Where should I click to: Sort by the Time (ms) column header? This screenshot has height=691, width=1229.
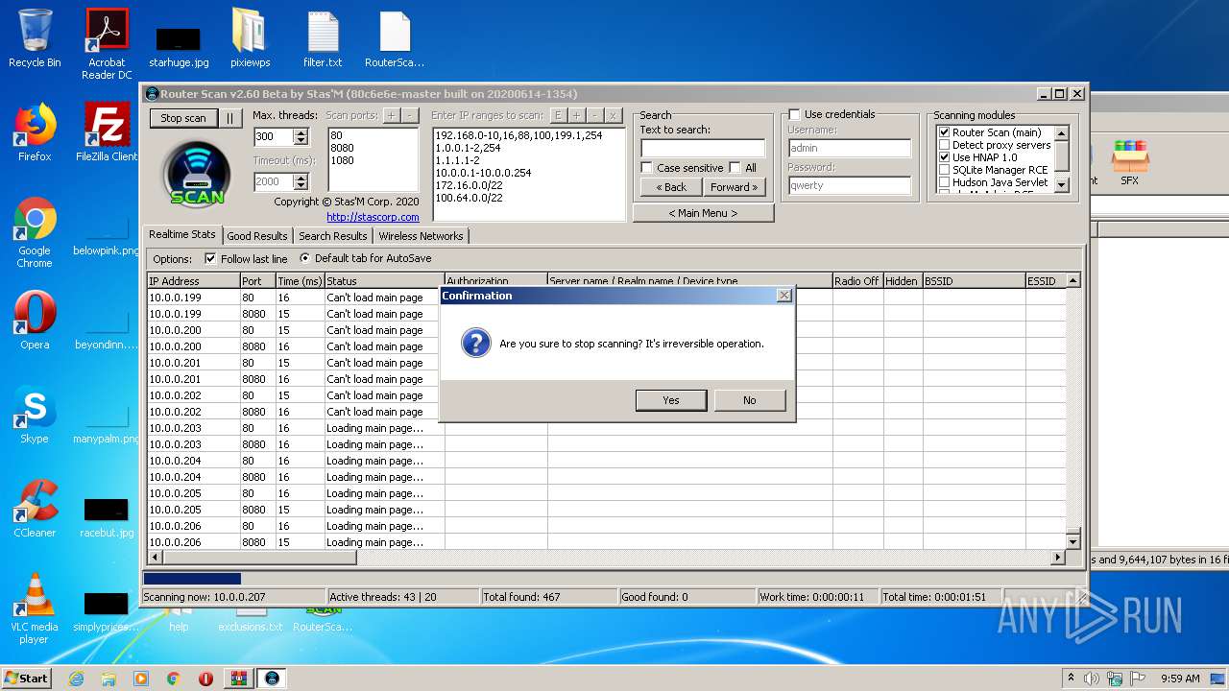(300, 281)
